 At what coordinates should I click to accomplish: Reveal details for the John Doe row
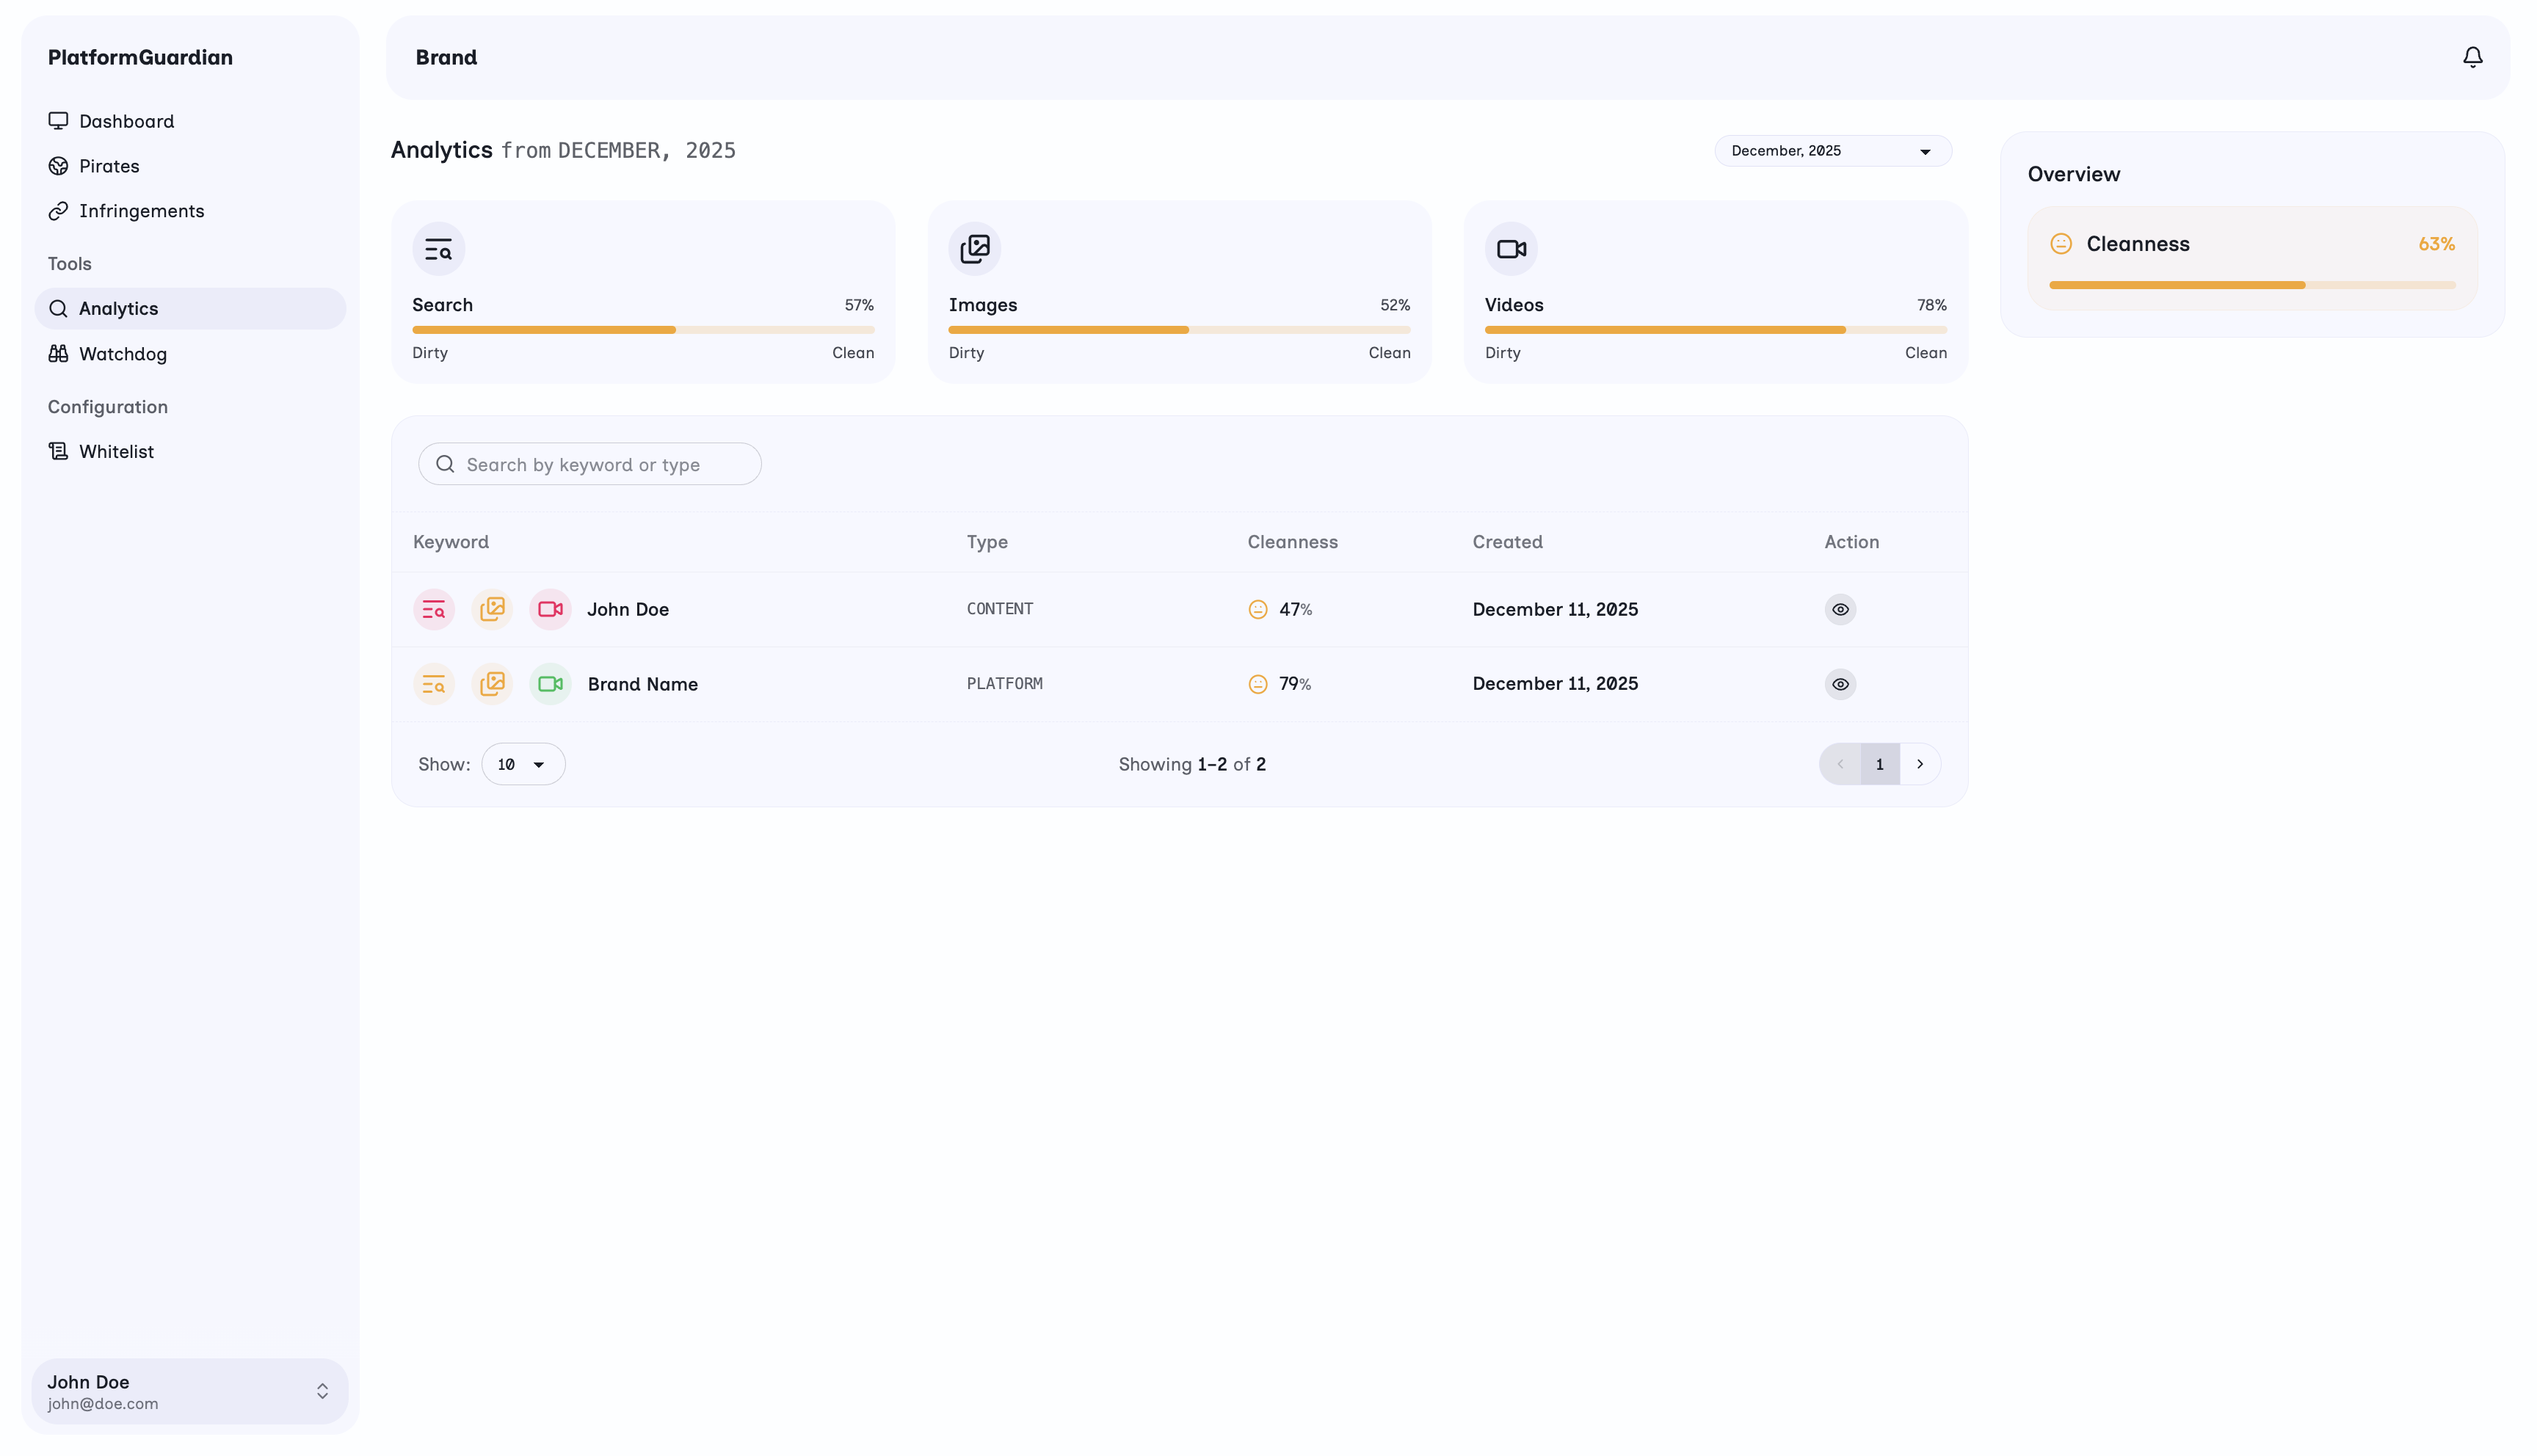[1841, 609]
